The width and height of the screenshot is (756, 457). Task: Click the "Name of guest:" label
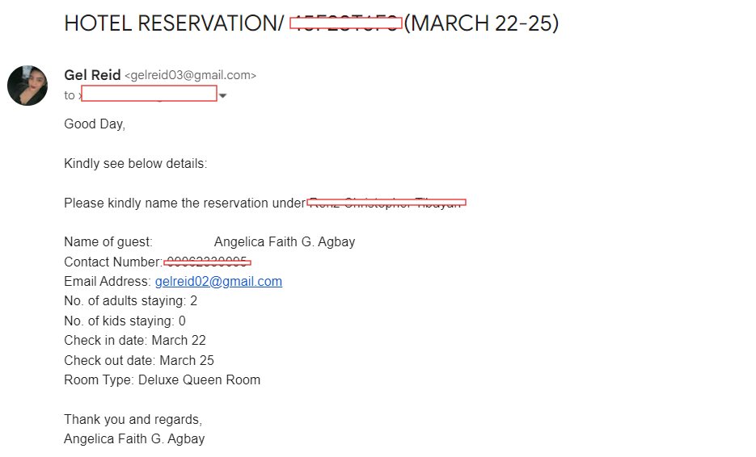108,242
